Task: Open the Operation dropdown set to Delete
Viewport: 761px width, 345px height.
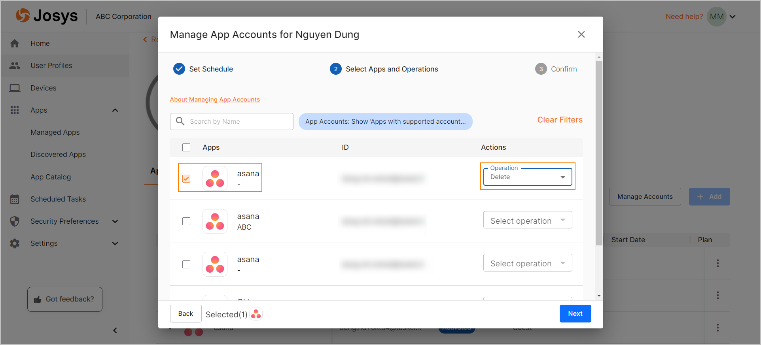Action: click(528, 177)
